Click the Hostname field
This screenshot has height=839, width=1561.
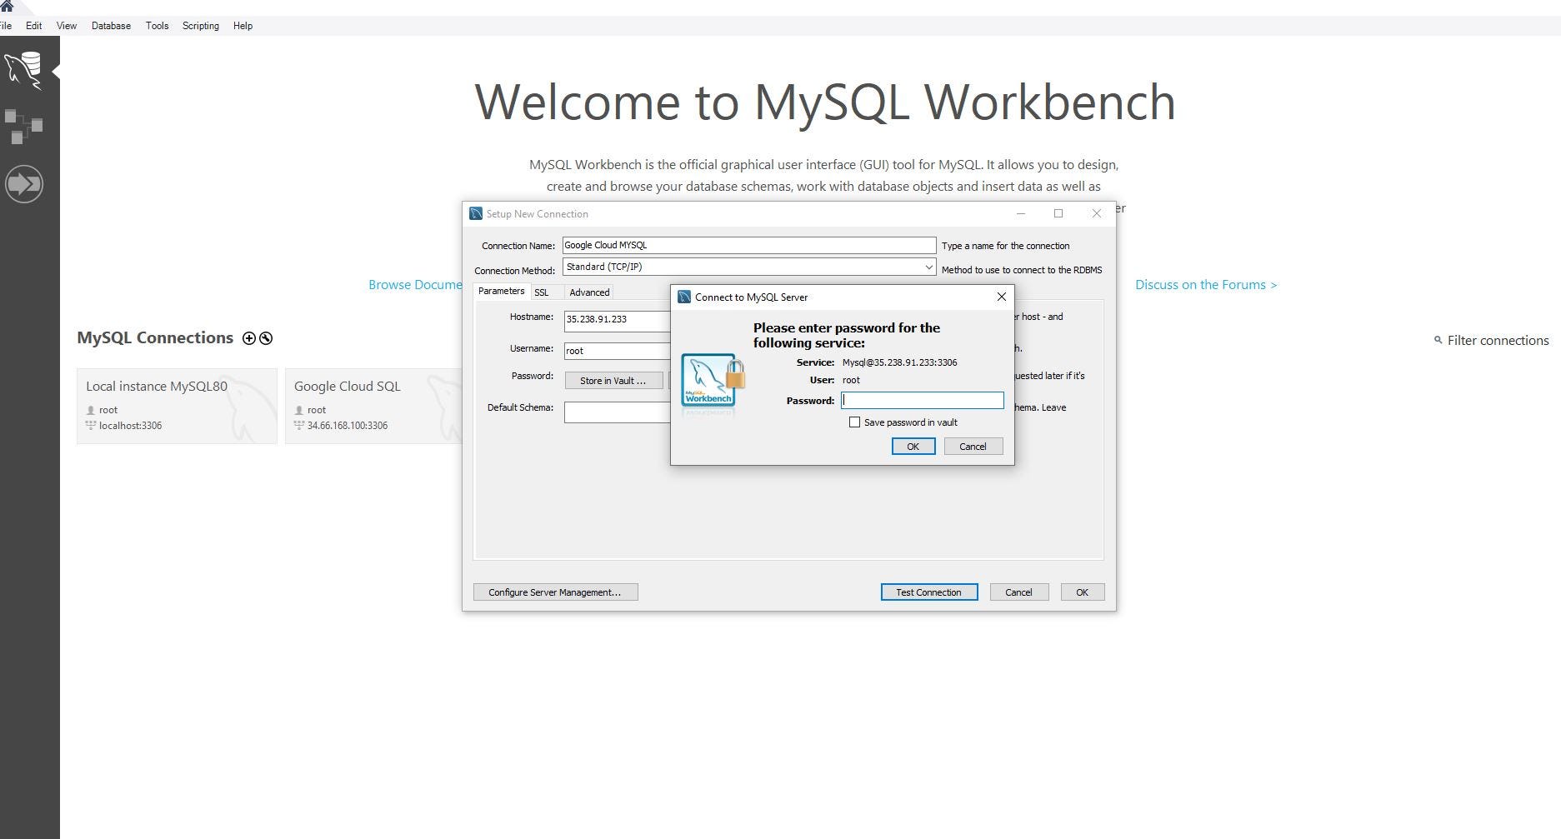pyautogui.click(x=618, y=320)
